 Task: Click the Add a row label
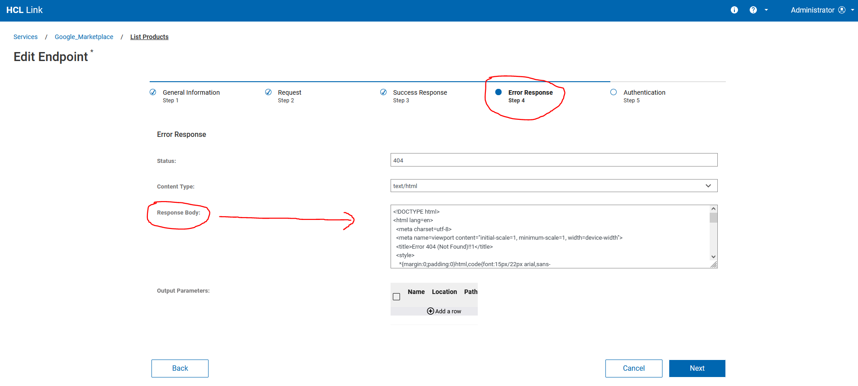point(448,311)
